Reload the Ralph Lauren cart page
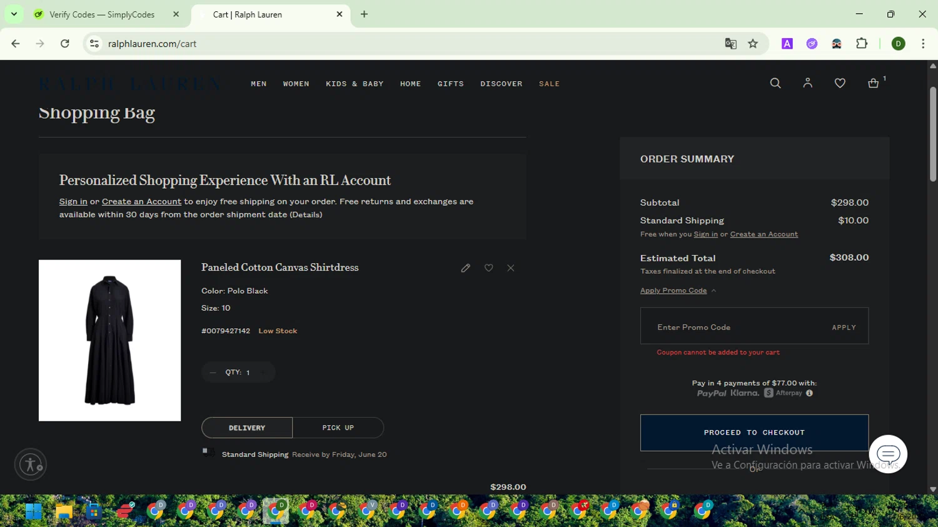Screen dimensions: 938x527 65,44
